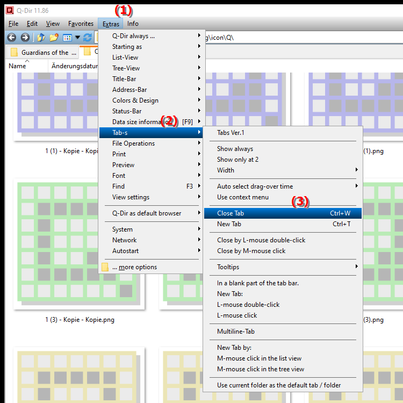This screenshot has height=403, width=403.
Task: Open the System submenu
Action: (x=151, y=229)
